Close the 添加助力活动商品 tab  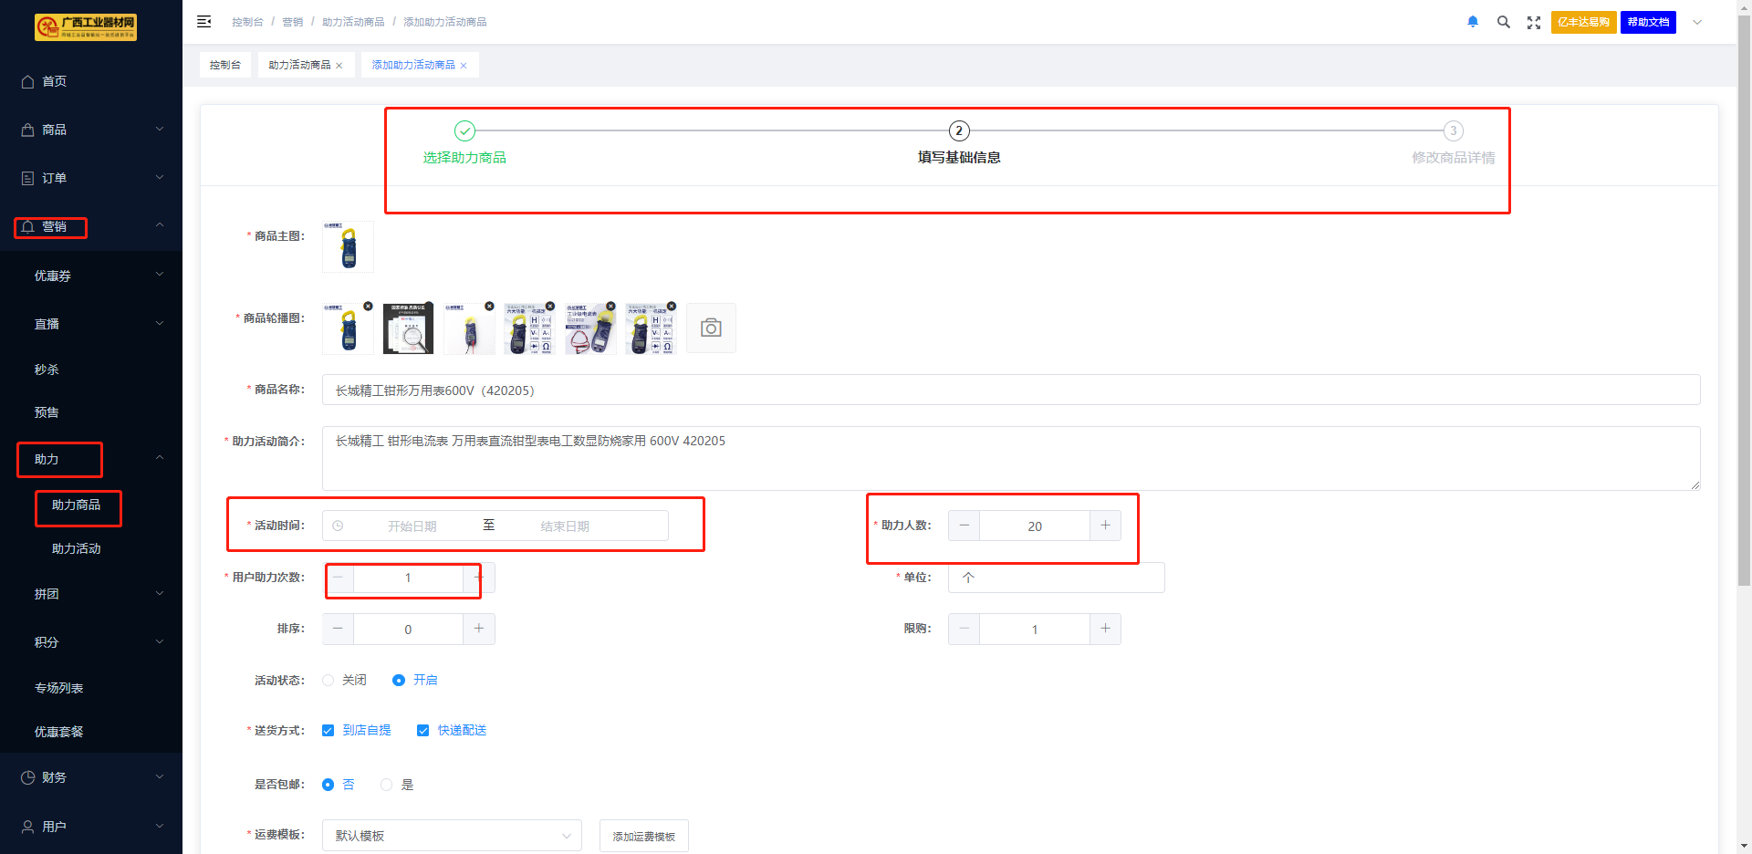click(464, 66)
